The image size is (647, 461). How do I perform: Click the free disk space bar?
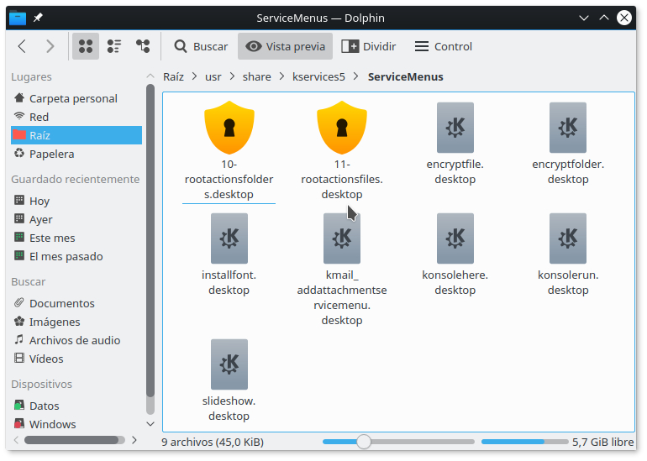tap(524, 442)
